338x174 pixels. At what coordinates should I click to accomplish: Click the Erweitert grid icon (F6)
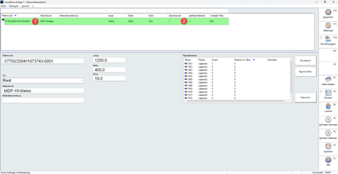pyautogui.click(x=328, y=93)
